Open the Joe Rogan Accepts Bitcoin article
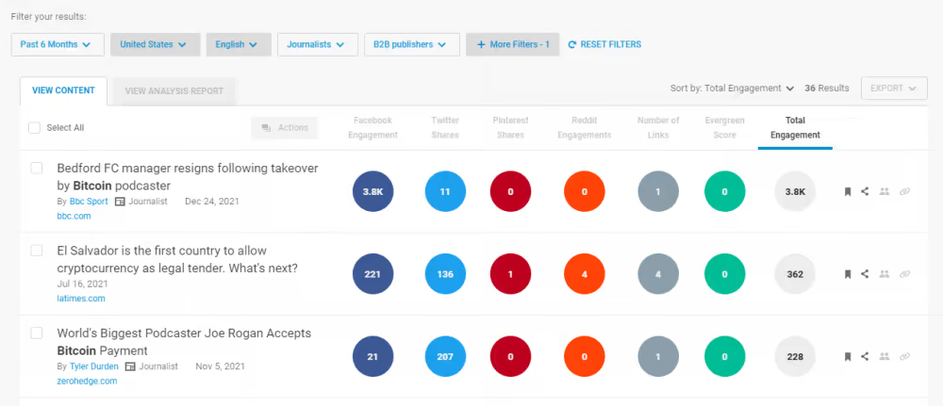 tap(184, 342)
